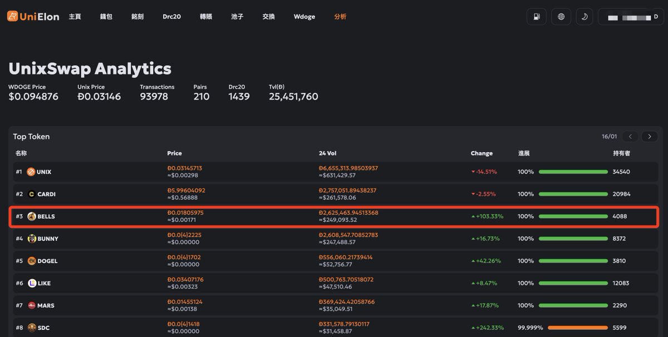Image resolution: width=668 pixels, height=337 pixels.
Task: Go to next Top Token page
Action: (650, 136)
